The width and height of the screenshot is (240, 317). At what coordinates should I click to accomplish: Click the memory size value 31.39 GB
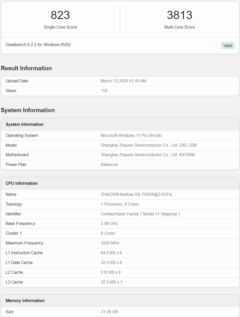(x=109, y=312)
